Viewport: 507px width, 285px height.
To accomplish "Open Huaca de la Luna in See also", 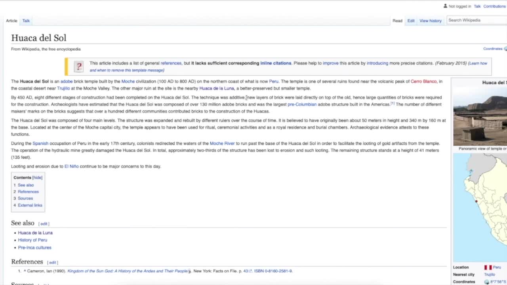I will tap(35, 233).
